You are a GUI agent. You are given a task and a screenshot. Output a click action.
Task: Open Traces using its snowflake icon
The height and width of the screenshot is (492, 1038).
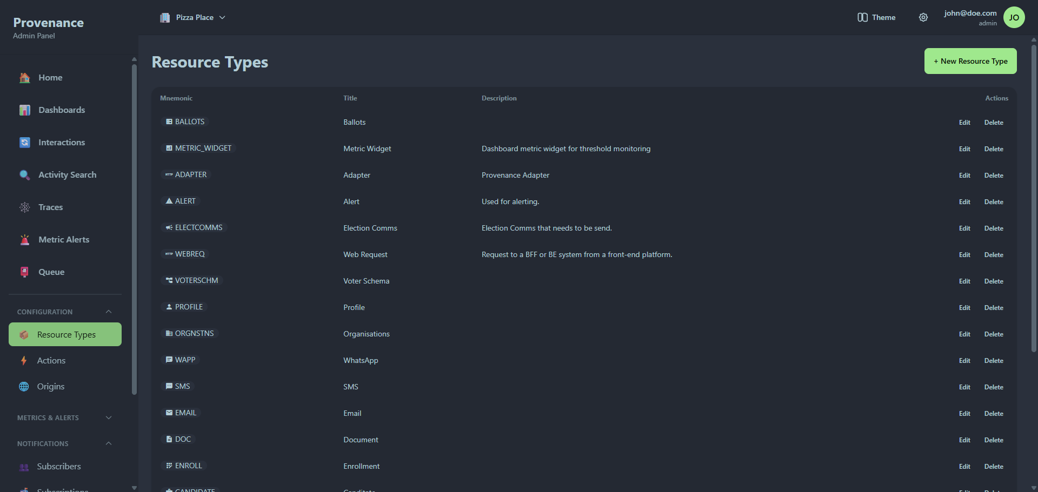pyautogui.click(x=24, y=207)
